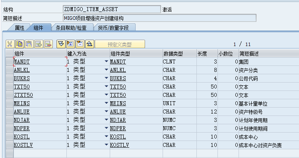Select row selector for MANDT row

(x=10, y=62)
